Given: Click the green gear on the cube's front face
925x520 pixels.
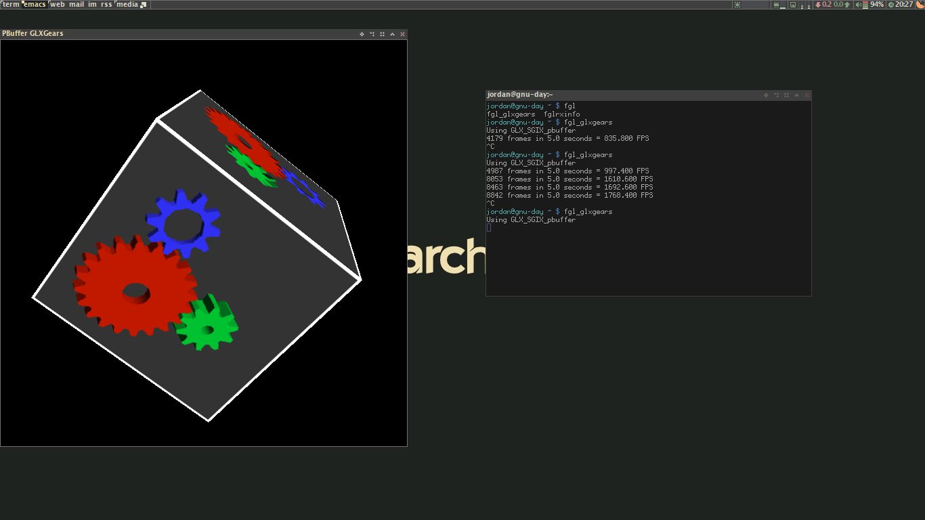Looking at the screenshot, I should click(206, 323).
